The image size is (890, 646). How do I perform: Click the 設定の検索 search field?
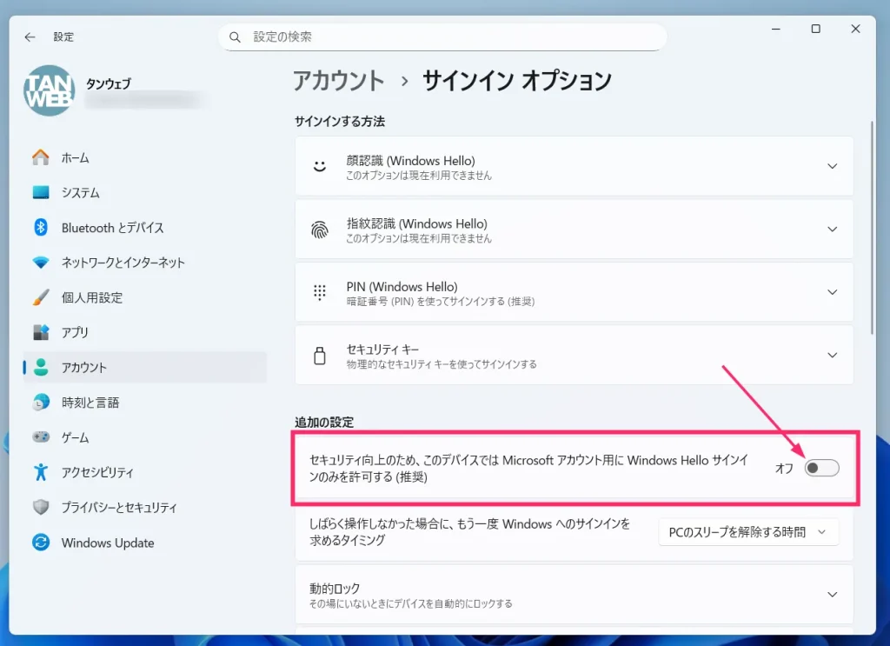pos(442,37)
